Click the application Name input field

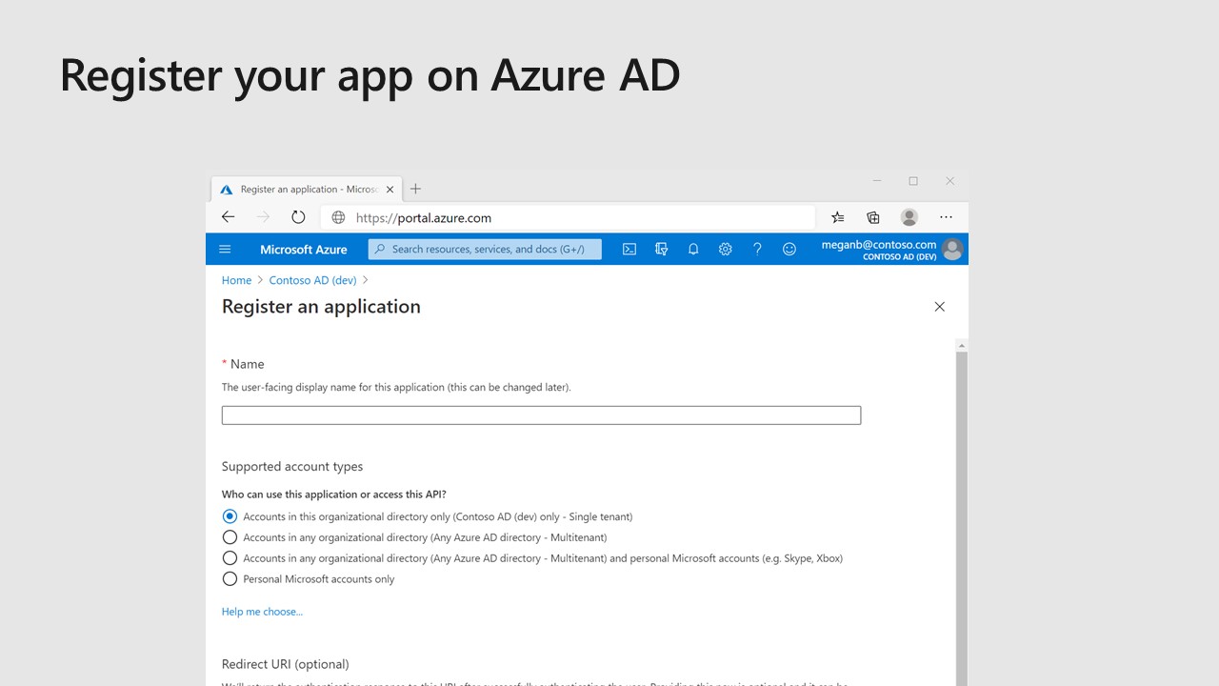click(x=541, y=415)
